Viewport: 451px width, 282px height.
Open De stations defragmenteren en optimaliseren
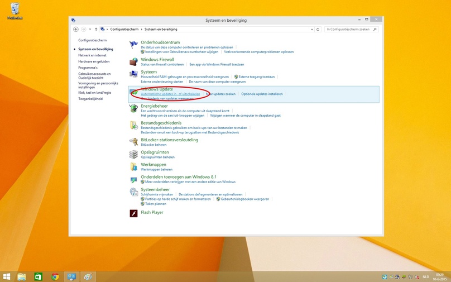pos(210,194)
